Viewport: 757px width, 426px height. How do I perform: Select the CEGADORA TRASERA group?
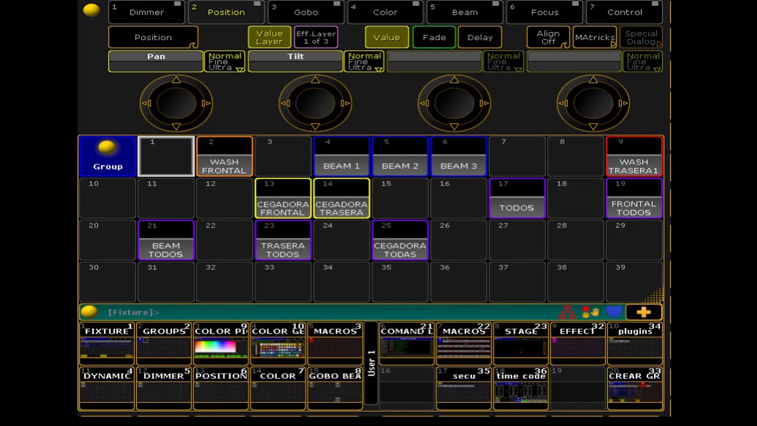(341, 198)
